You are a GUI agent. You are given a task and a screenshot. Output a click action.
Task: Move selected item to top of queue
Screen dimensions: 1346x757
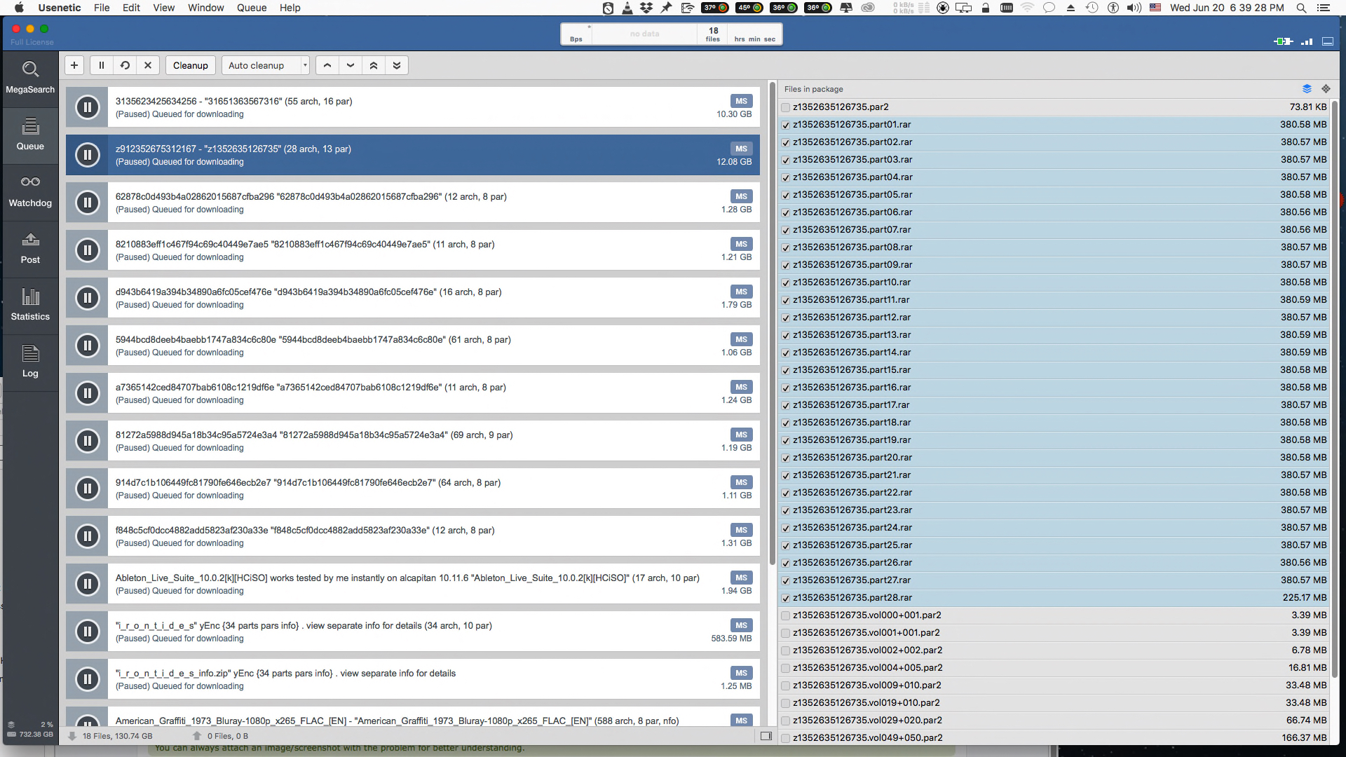[374, 65]
